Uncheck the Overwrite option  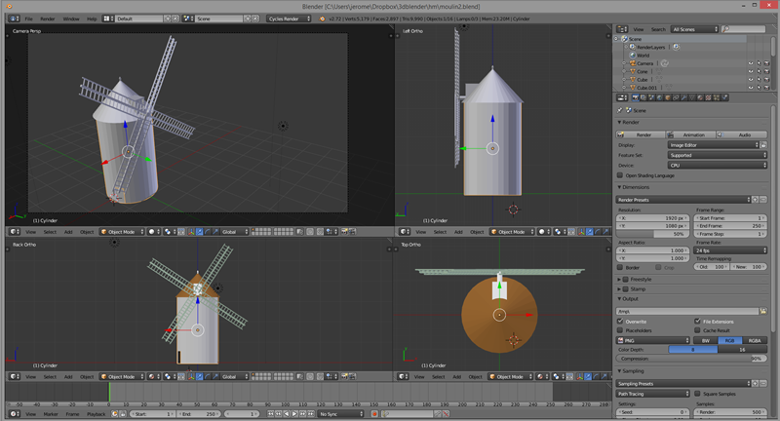click(x=621, y=321)
